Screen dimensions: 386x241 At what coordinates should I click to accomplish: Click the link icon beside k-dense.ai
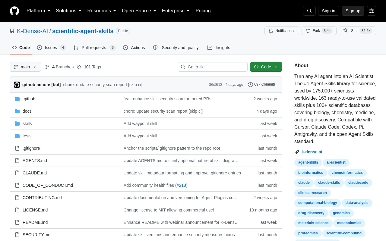point(297,152)
